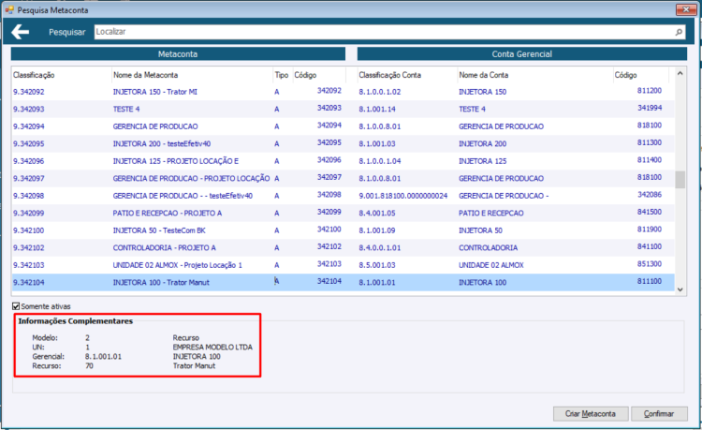
Task: Click Metaconta code 342100
Action: click(329, 230)
